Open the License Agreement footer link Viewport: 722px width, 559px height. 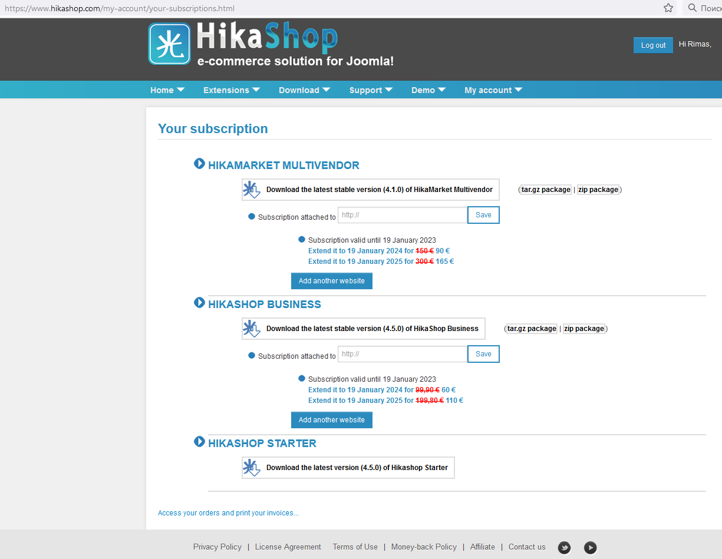[288, 547]
